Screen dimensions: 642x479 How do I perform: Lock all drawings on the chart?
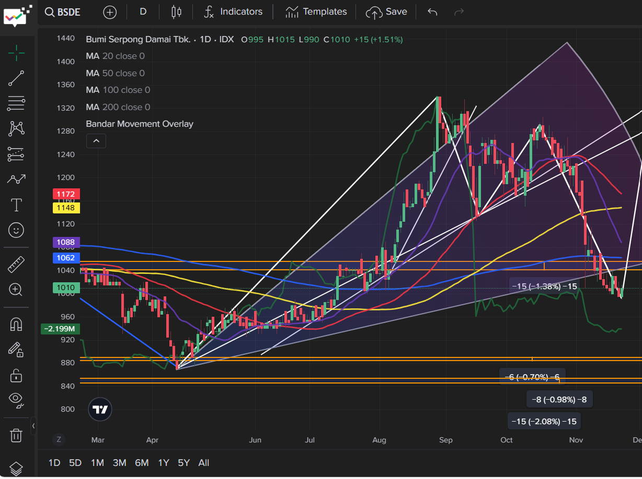click(16, 375)
